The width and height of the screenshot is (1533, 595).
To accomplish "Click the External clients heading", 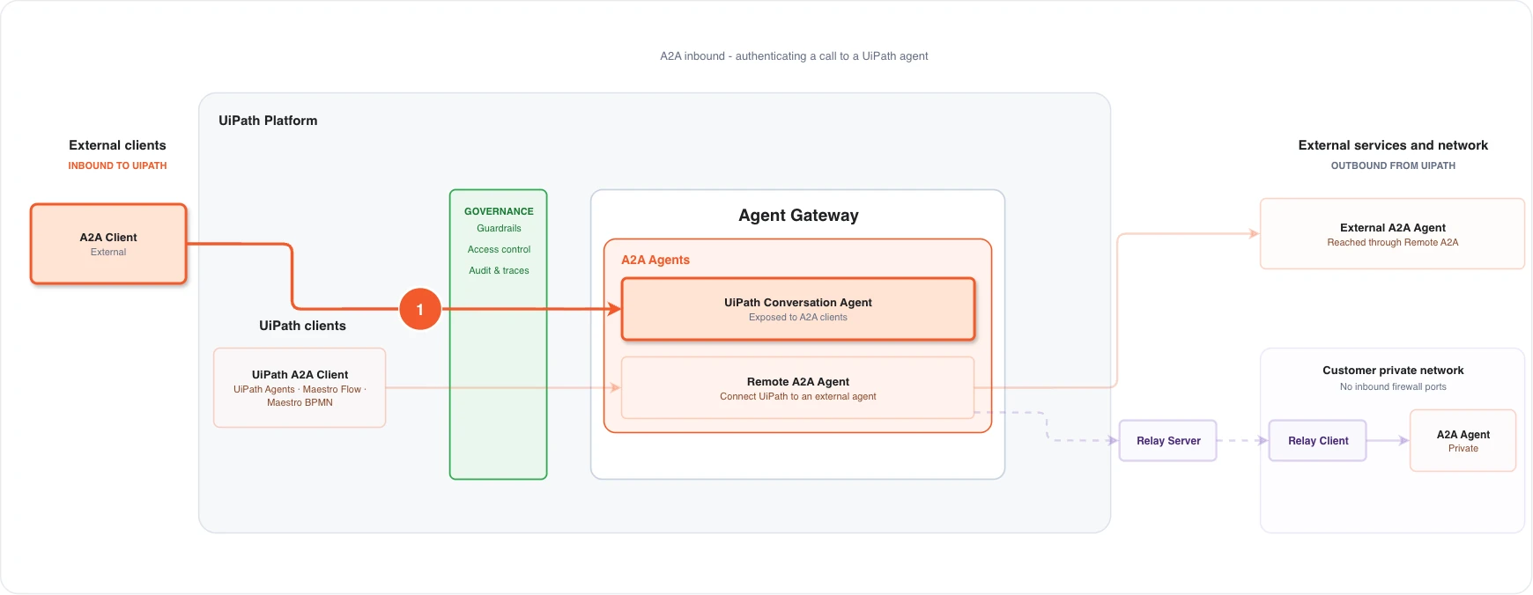I will (117, 145).
